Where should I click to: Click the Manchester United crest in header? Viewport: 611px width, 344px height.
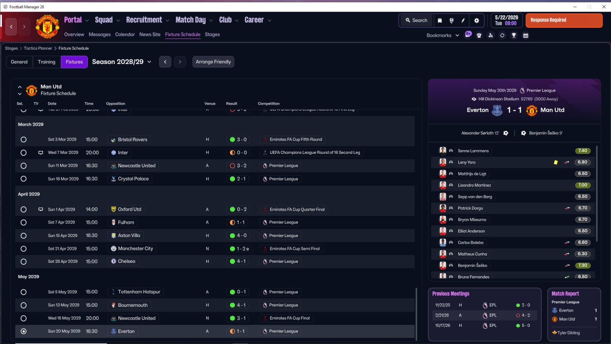pos(47,27)
